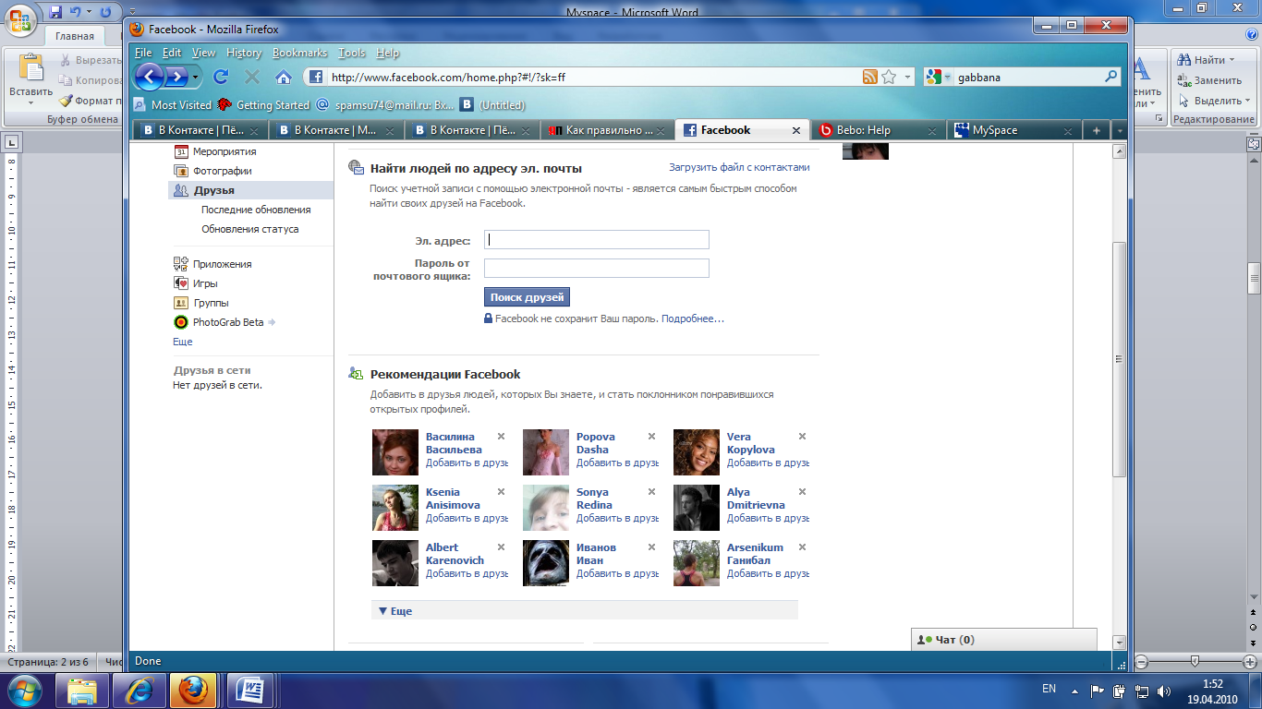Click the Stop loading X icon
This screenshot has height=709, width=1262.
pos(252,77)
